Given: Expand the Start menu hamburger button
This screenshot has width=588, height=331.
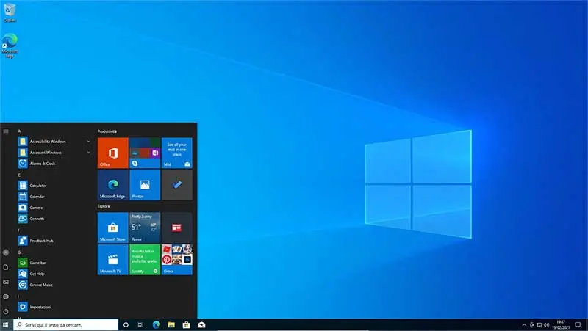Looking at the screenshot, I should coord(6,131).
